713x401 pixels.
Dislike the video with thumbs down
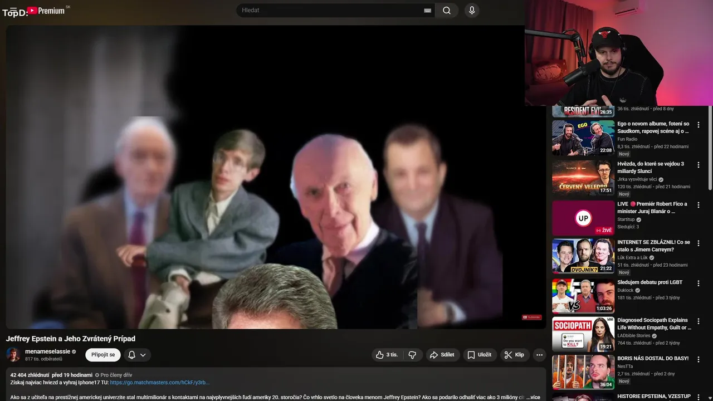pyautogui.click(x=412, y=355)
